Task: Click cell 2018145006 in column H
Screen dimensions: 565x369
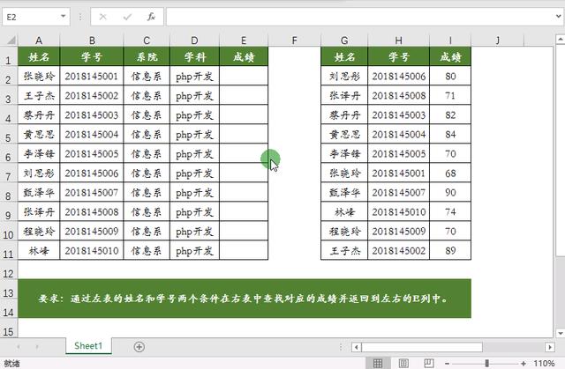Action: (398, 76)
